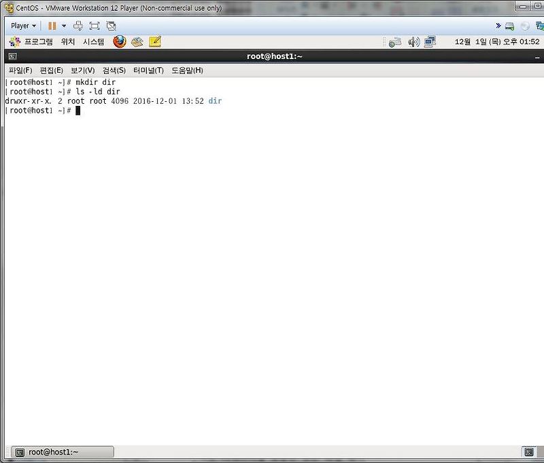This screenshot has height=463, width=544.
Task: Click the terminal cursor at last prompt
Action: click(78, 111)
